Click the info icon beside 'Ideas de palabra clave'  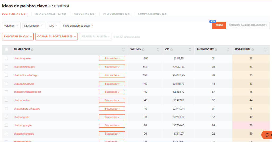50,6
